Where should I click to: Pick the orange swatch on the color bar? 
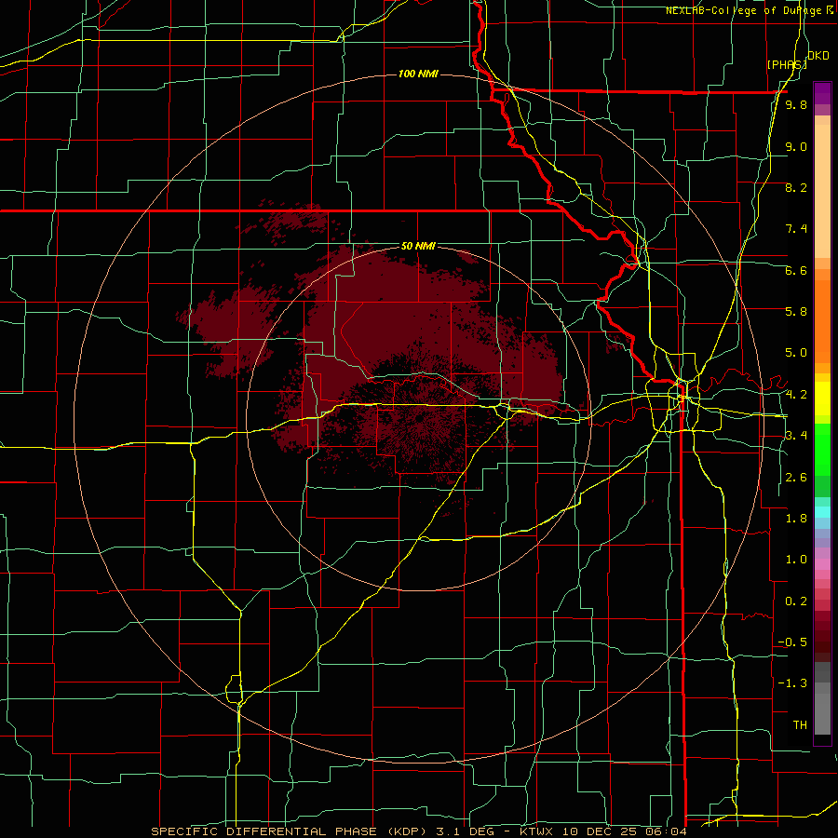822,320
